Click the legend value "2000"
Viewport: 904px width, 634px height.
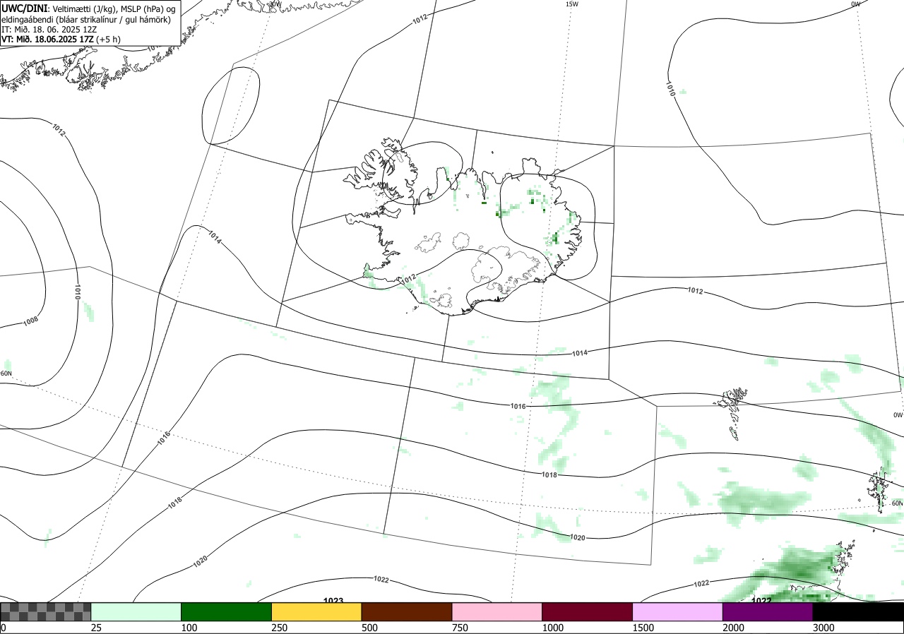click(x=734, y=628)
